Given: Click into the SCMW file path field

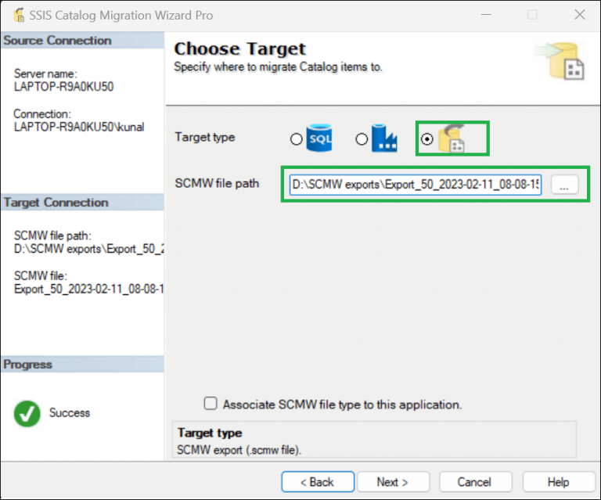Looking at the screenshot, I should pos(415,185).
